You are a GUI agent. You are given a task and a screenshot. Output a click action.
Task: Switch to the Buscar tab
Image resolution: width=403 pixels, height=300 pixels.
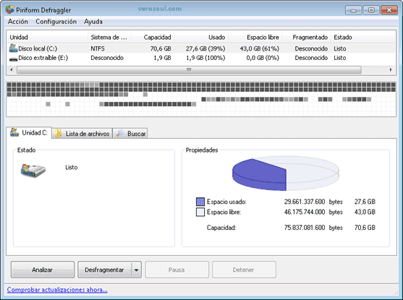pos(130,133)
